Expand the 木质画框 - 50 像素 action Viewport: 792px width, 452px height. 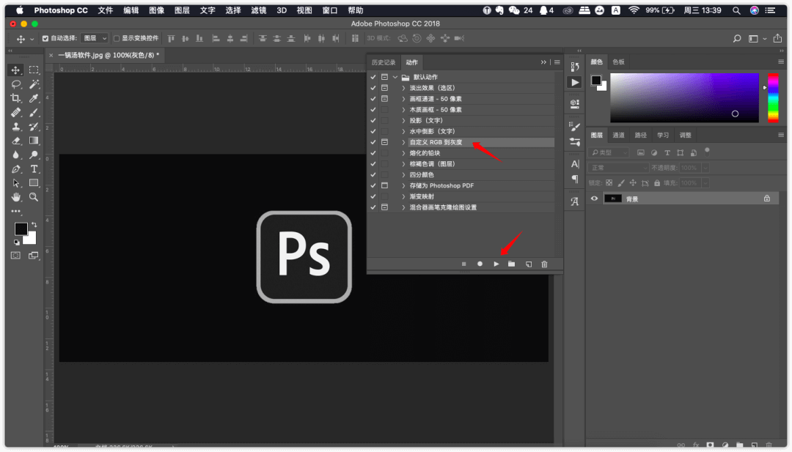tap(403, 109)
